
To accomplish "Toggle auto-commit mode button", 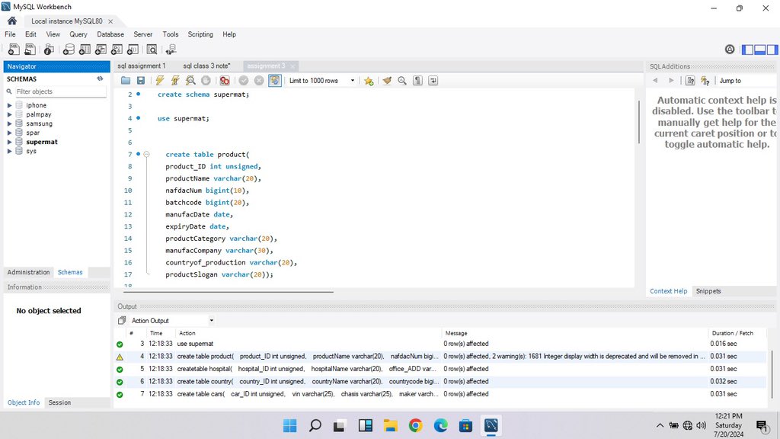I will (274, 81).
